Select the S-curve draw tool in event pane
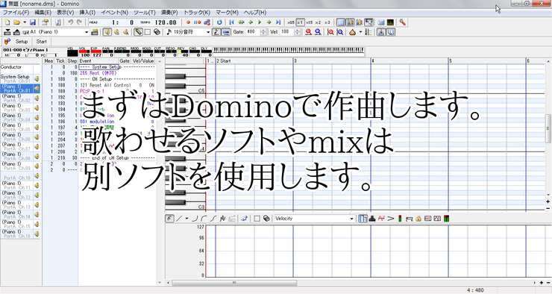Viewport: 552px width, 294px height. click(x=213, y=219)
